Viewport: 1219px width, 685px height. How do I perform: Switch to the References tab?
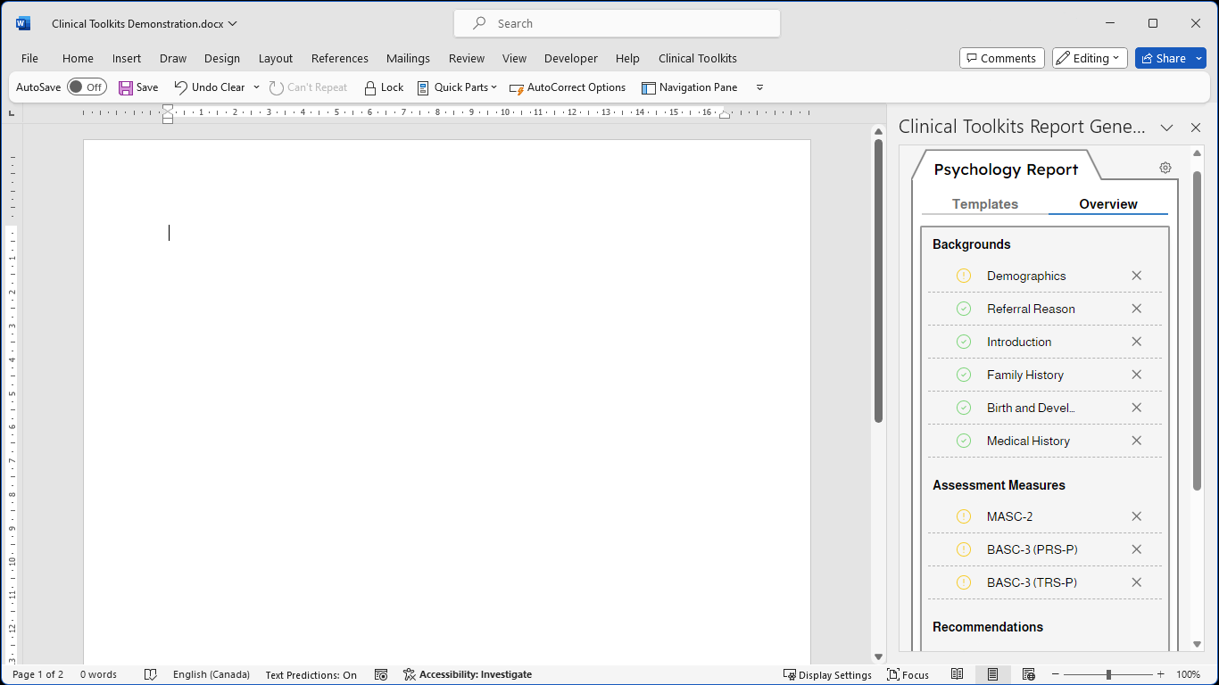[x=340, y=58]
